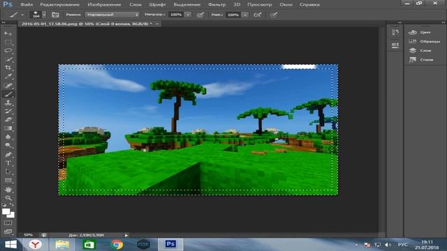Set the foreground color swatch
This screenshot has width=447, height=251.
click(x=6, y=211)
